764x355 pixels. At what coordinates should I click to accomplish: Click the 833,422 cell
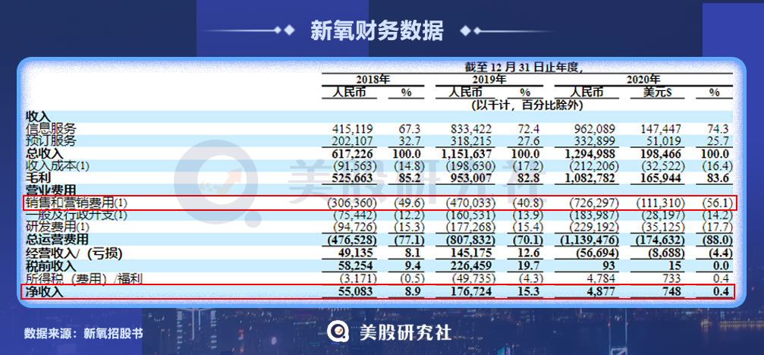coord(470,130)
